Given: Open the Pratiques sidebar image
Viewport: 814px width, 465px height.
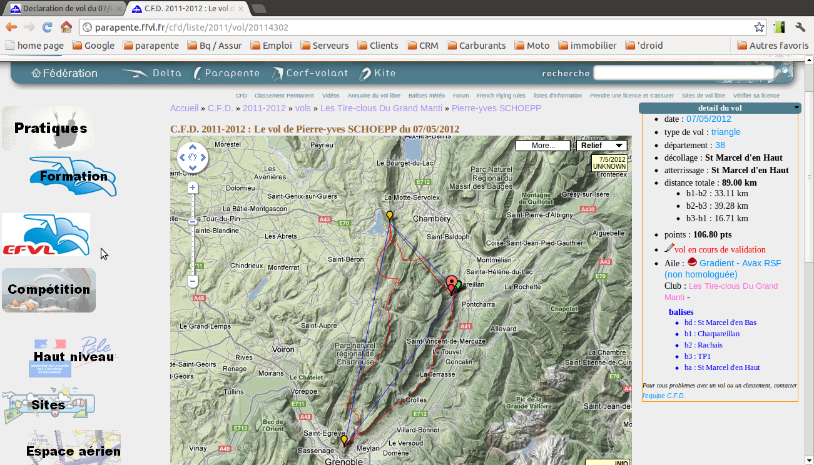Looking at the screenshot, I should (x=49, y=128).
